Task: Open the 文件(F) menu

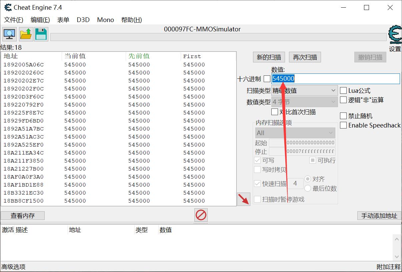Action: 14,20
